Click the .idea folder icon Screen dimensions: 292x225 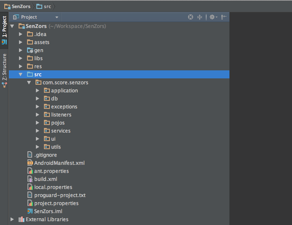coord(30,34)
